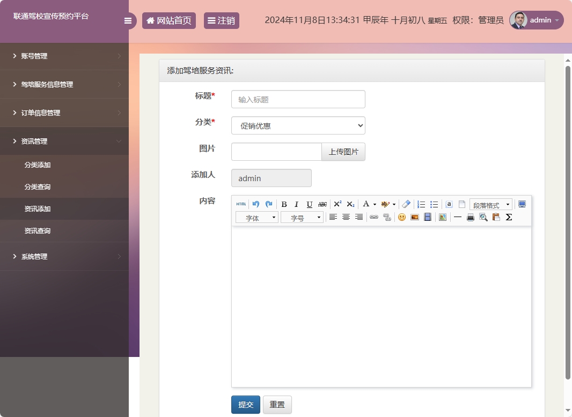The image size is (572, 417).
Task: Toggle bold formatting in the editor
Action: (284, 204)
